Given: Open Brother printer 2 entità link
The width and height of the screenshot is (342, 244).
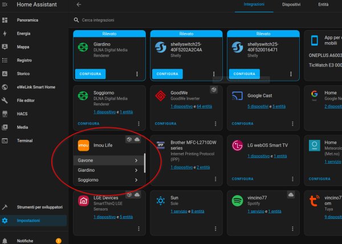Looking at the screenshot, I should 203,167.
